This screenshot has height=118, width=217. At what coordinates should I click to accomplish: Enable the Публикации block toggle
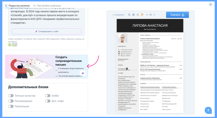11,106
